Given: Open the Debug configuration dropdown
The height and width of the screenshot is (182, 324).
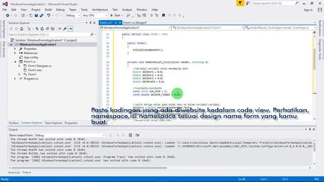Looking at the screenshot, I should (x=73, y=16).
